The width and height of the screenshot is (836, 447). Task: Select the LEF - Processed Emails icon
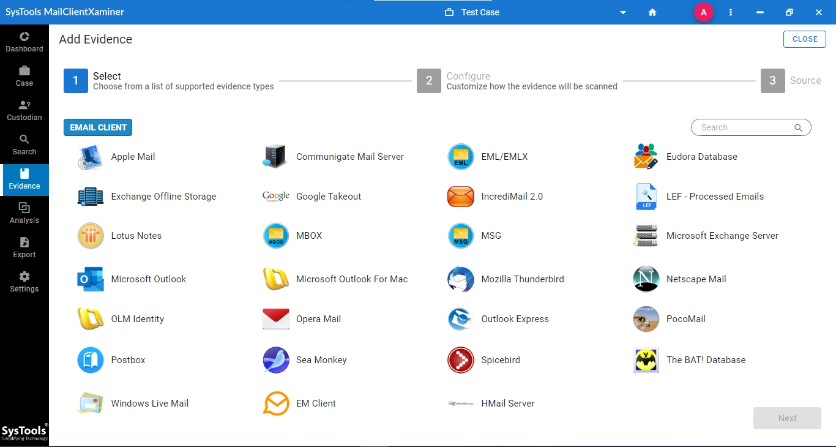[x=646, y=197]
